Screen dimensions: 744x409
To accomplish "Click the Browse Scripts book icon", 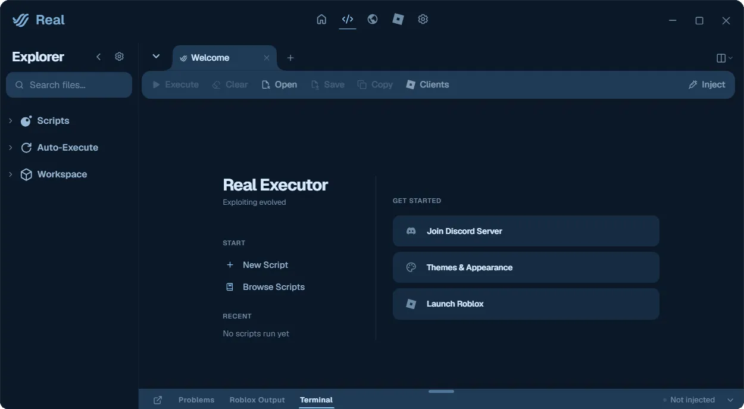I will [x=230, y=287].
